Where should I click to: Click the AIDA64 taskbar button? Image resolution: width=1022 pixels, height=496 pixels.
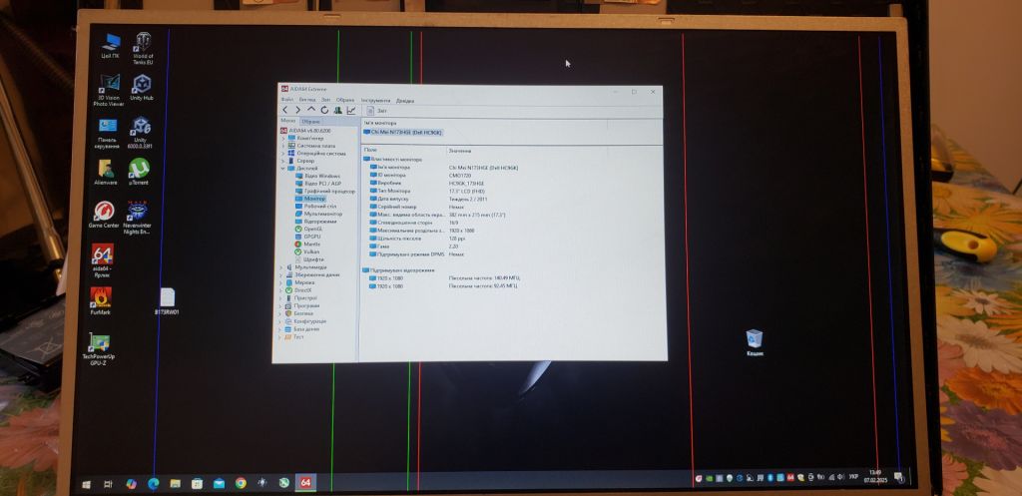pyautogui.click(x=305, y=482)
